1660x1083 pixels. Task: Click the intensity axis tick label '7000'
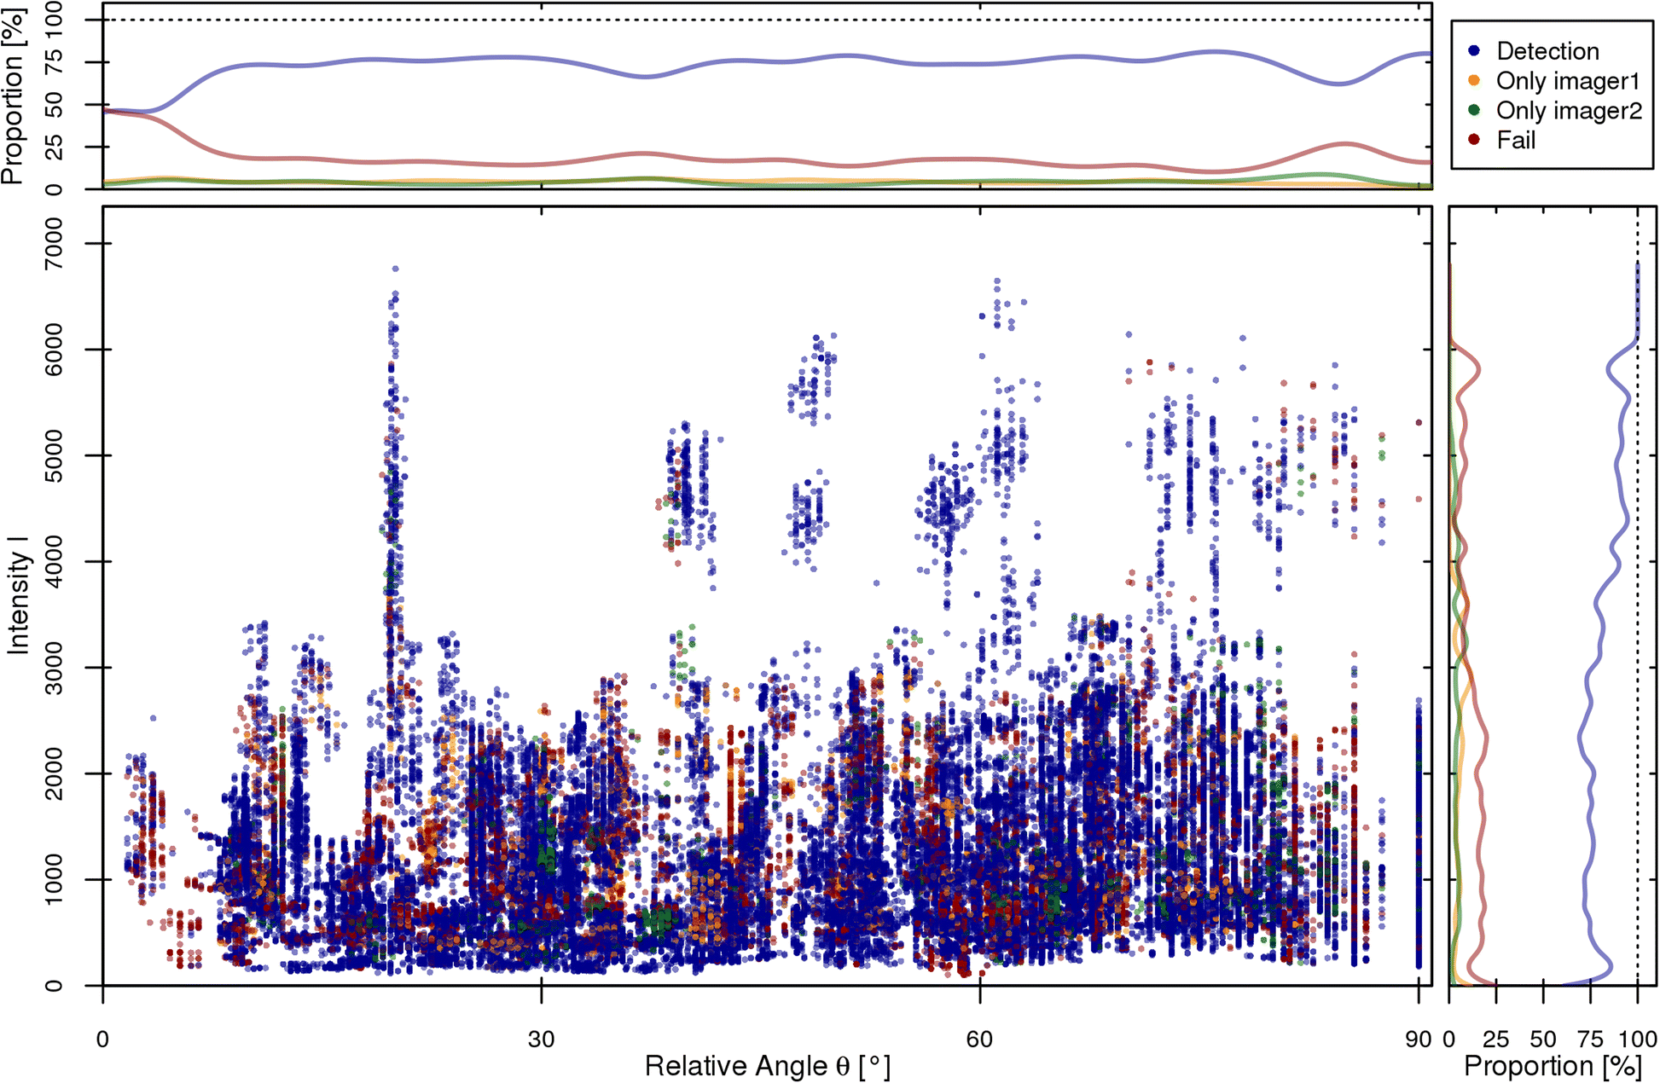coord(55,244)
